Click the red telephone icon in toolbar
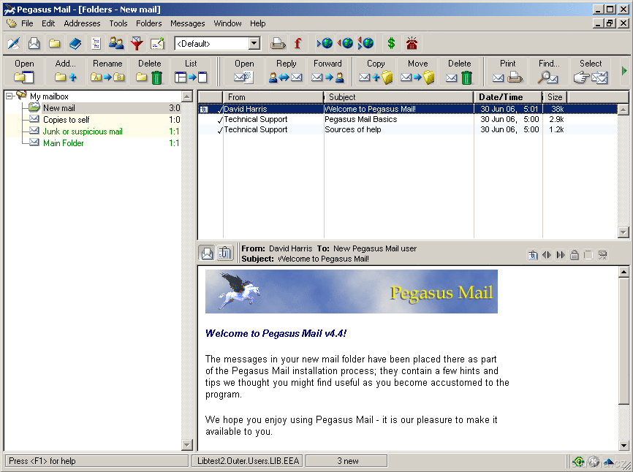Viewport: 633px width, 472px height. [x=412, y=44]
